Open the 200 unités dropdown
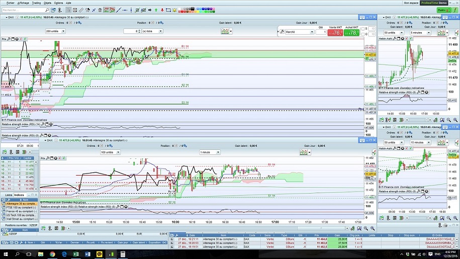The image size is (460, 259). 55,31
